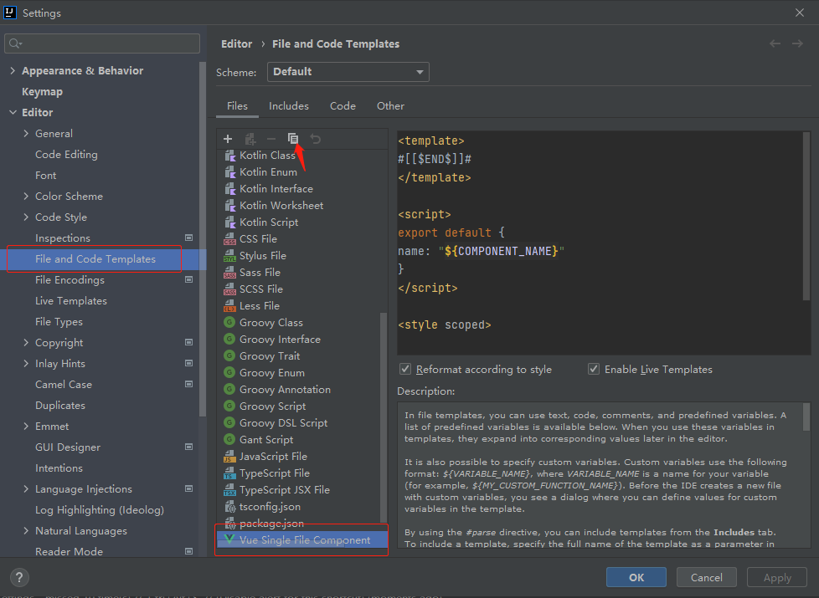Image resolution: width=819 pixels, height=598 pixels.
Task: Click the Copy Template icon
Action: pyautogui.click(x=293, y=138)
